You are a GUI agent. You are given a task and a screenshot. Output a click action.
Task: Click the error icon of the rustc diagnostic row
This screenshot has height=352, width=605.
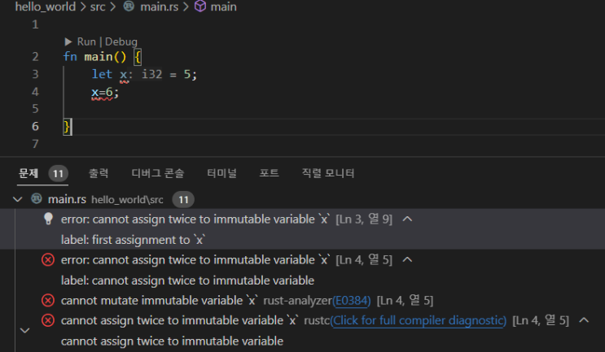(x=48, y=320)
